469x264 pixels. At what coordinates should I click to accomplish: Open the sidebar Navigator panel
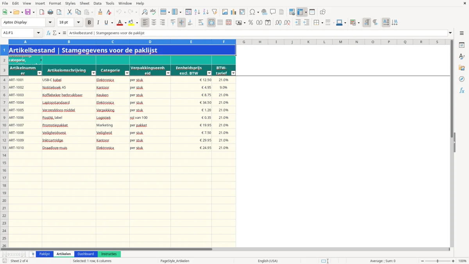click(462, 79)
